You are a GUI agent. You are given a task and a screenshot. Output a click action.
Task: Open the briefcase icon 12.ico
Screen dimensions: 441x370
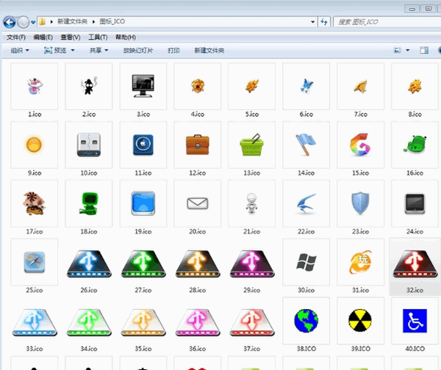pos(197,145)
